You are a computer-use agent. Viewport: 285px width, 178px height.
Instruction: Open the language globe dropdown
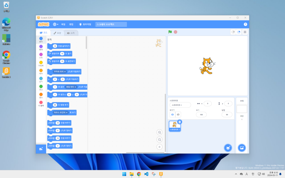pos(56,24)
